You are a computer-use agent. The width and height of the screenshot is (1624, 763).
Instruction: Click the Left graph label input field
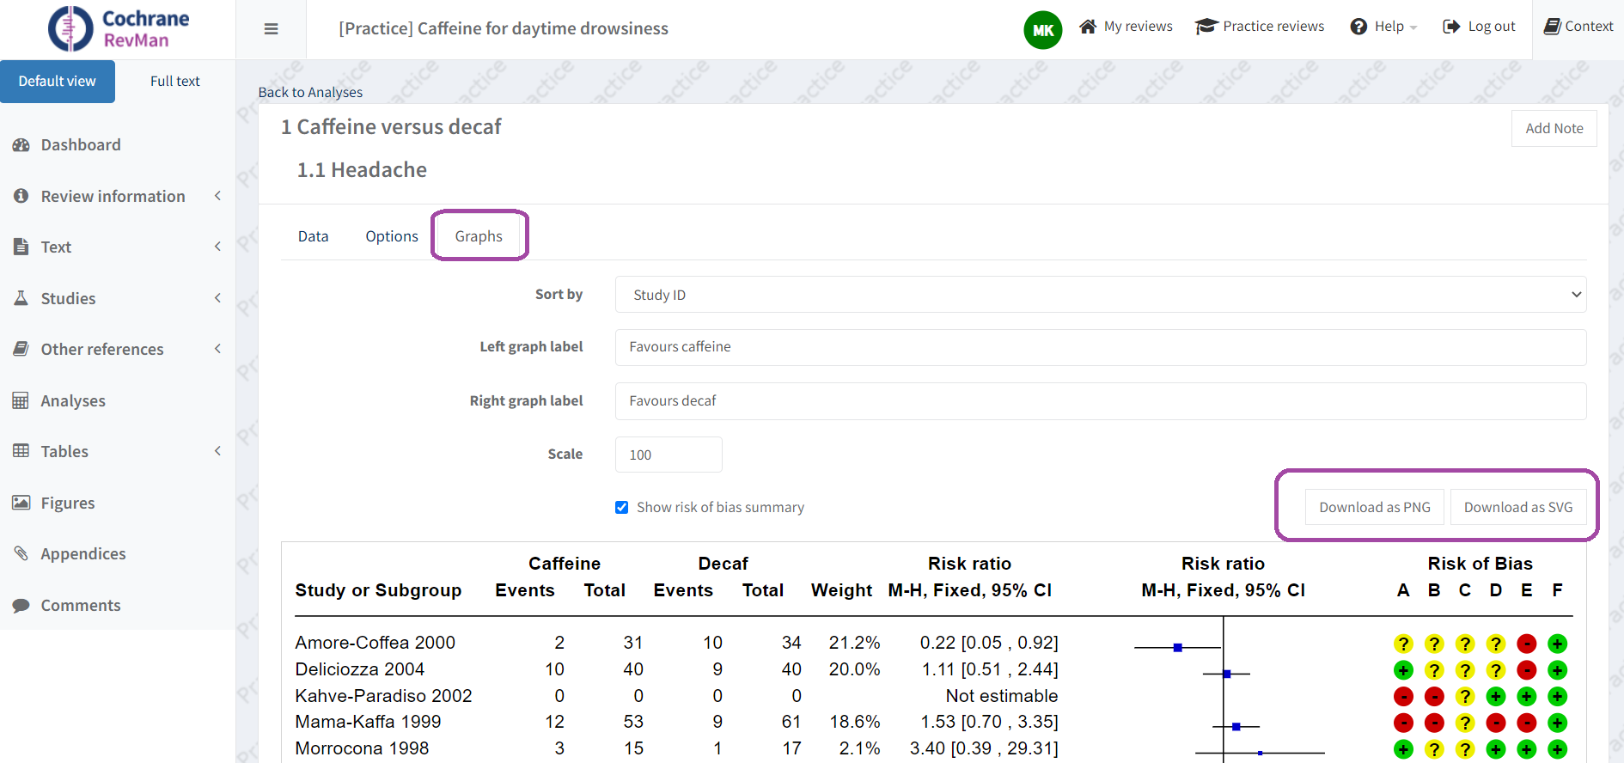(x=1100, y=347)
